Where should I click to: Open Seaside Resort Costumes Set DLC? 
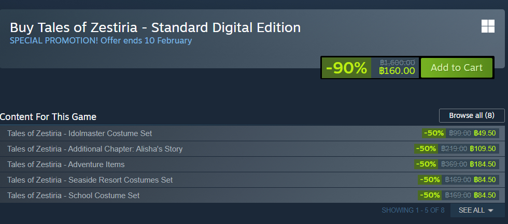tap(90, 180)
